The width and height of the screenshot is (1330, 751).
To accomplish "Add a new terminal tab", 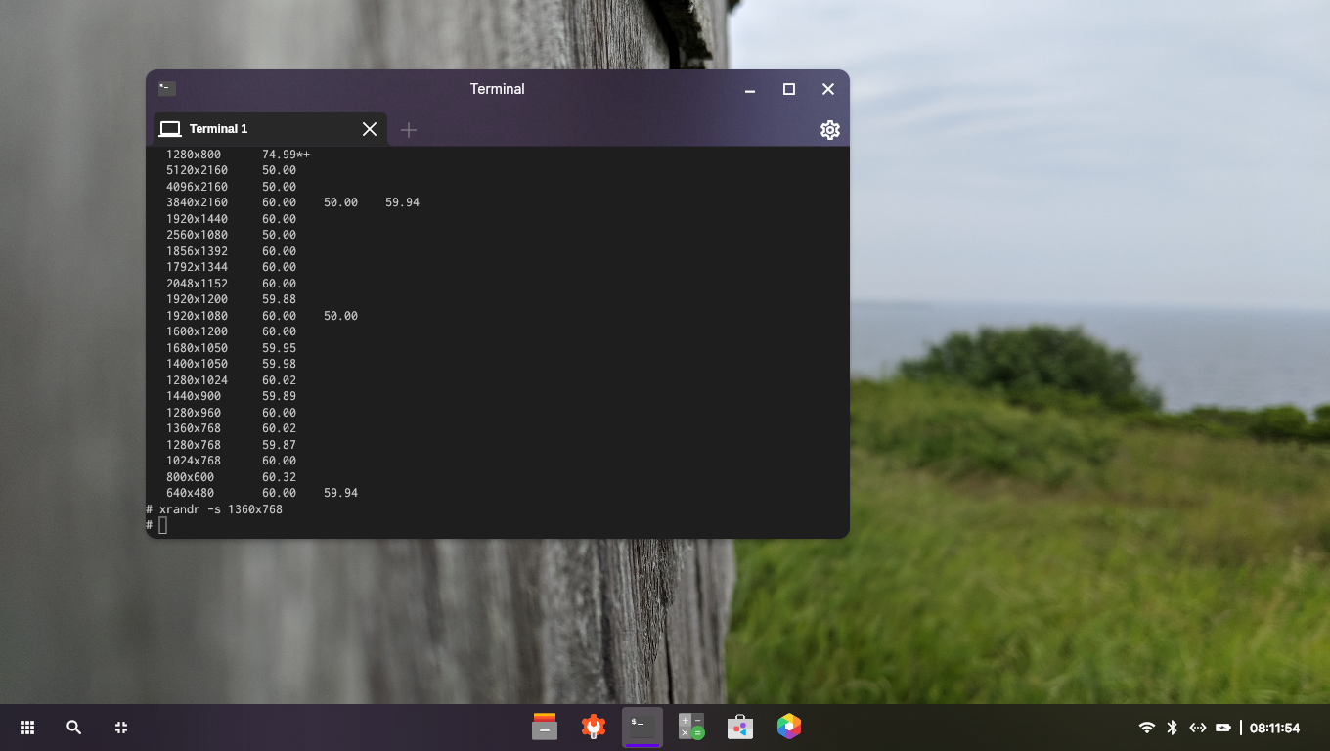I will pyautogui.click(x=409, y=130).
